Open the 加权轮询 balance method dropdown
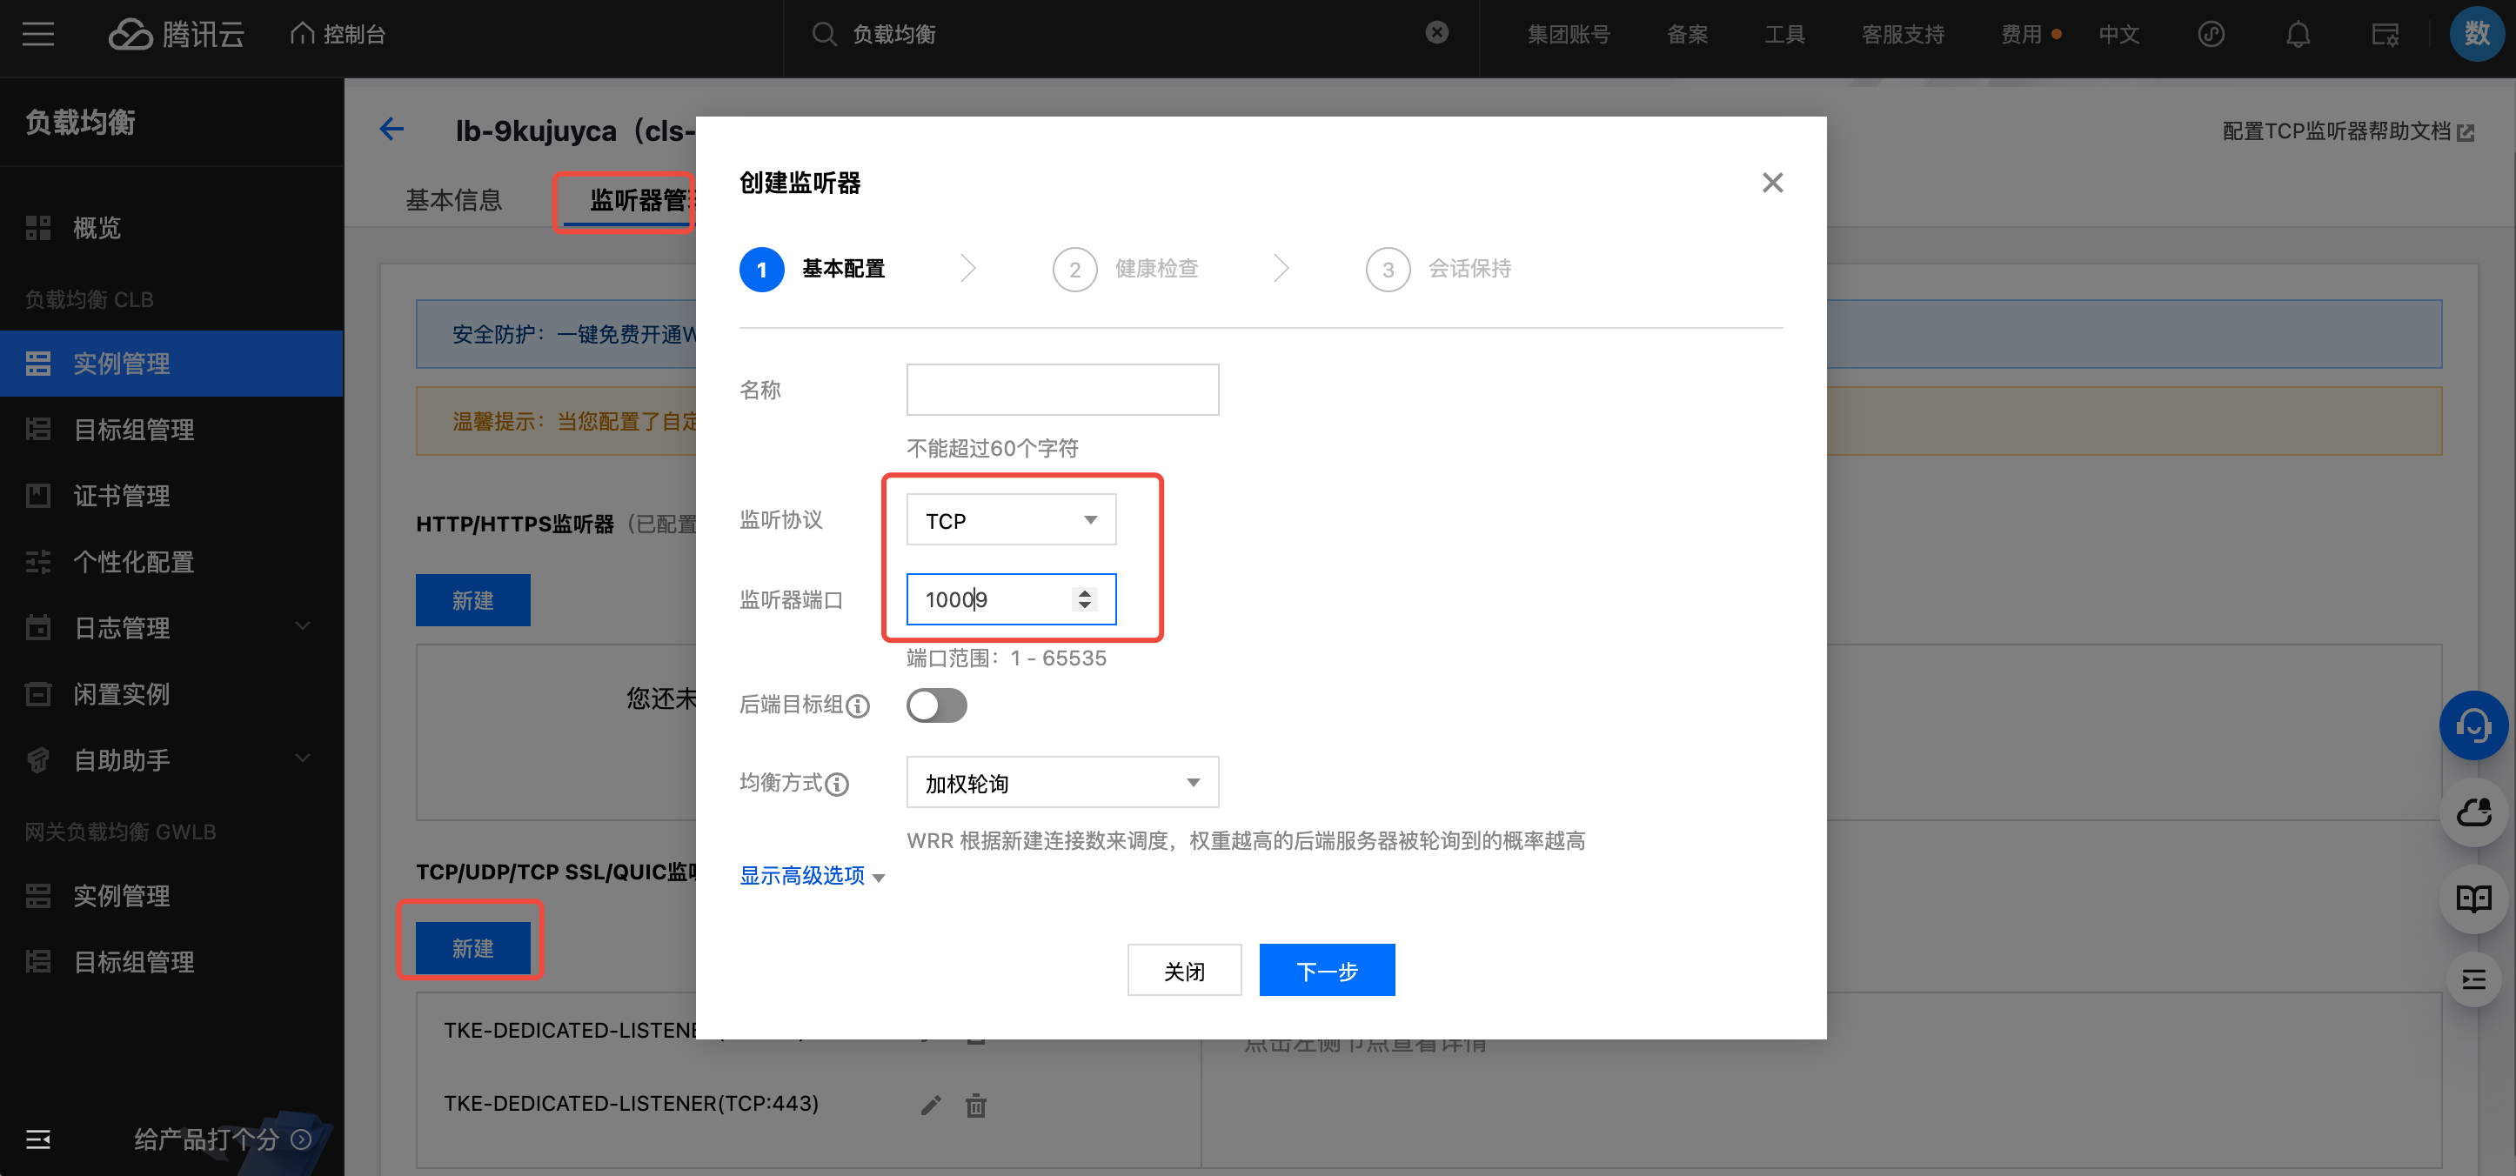Screen dimensions: 2516x1176 point(1061,782)
